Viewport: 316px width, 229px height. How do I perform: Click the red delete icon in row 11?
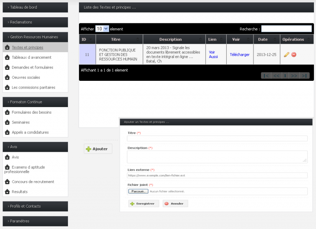point(294,55)
